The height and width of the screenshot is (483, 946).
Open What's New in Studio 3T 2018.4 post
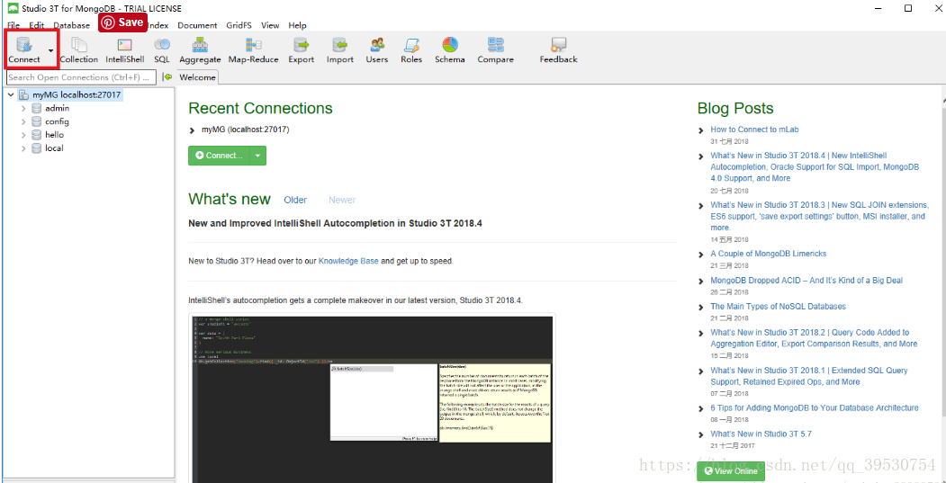pyautogui.click(x=815, y=167)
